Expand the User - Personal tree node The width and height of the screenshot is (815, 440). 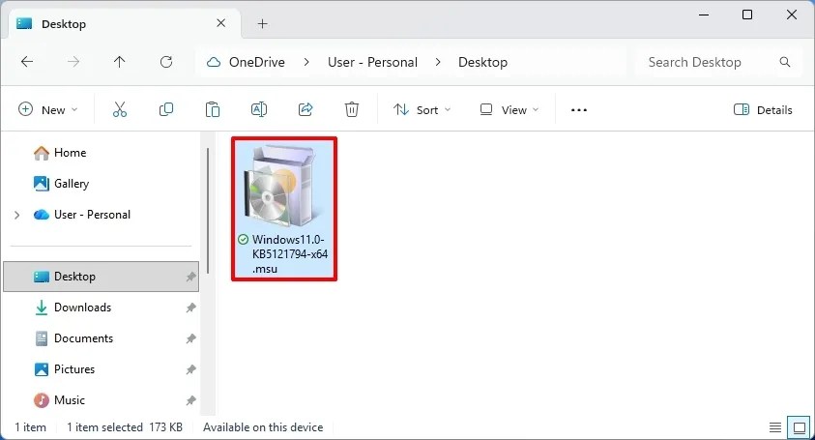tap(17, 215)
